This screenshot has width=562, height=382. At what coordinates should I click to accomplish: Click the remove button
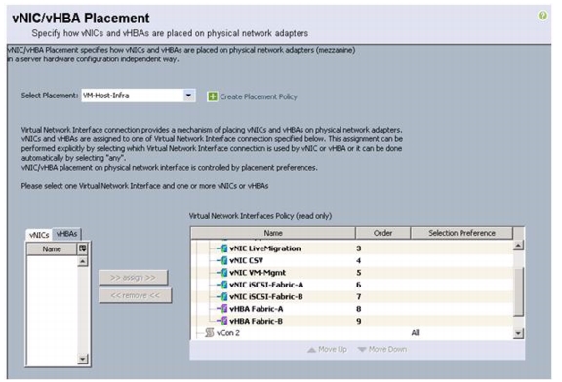[x=135, y=295]
